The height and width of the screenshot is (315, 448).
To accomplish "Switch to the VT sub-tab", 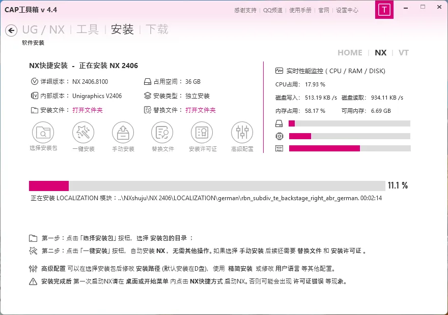I will coord(403,53).
